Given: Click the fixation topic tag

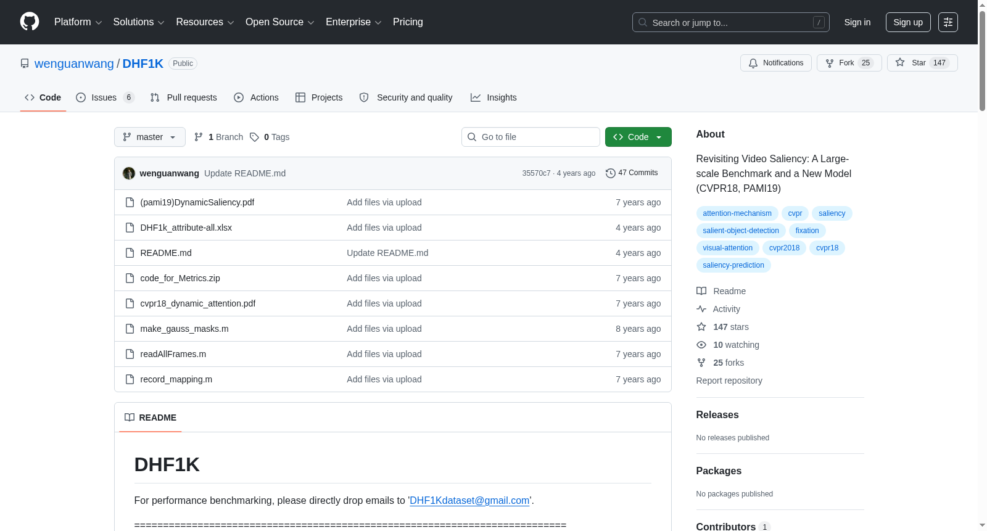Looking at the screenshot, I should click(x=807, y=231).
